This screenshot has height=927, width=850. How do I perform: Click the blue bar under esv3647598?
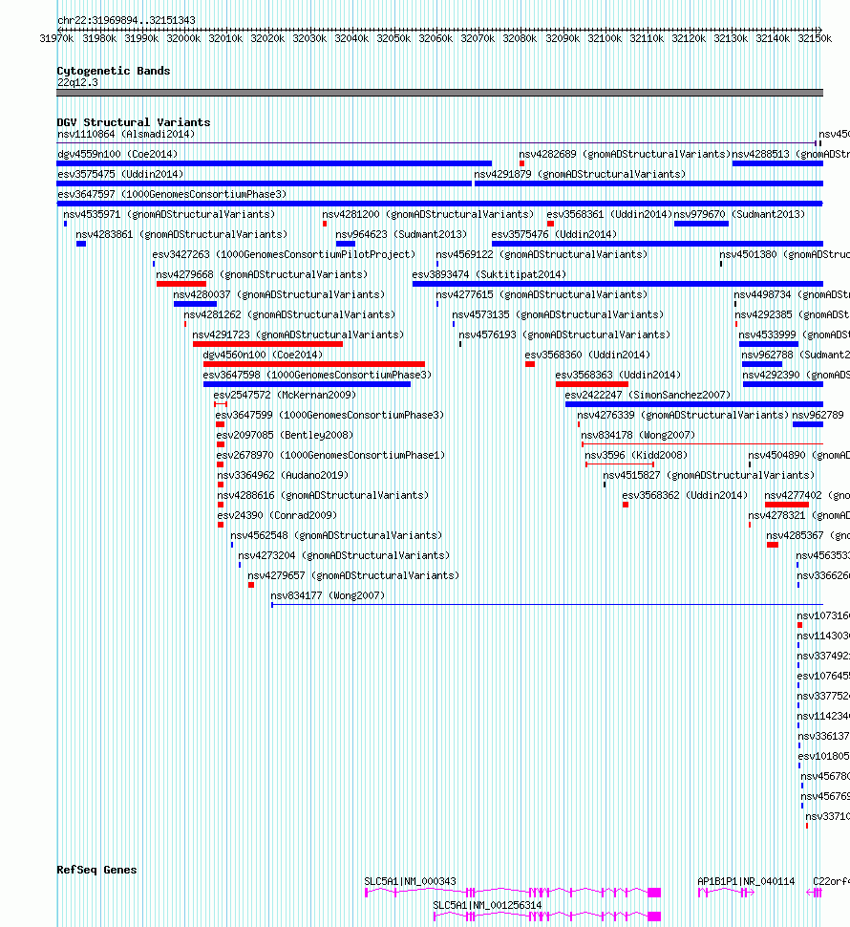coord(307,385)
